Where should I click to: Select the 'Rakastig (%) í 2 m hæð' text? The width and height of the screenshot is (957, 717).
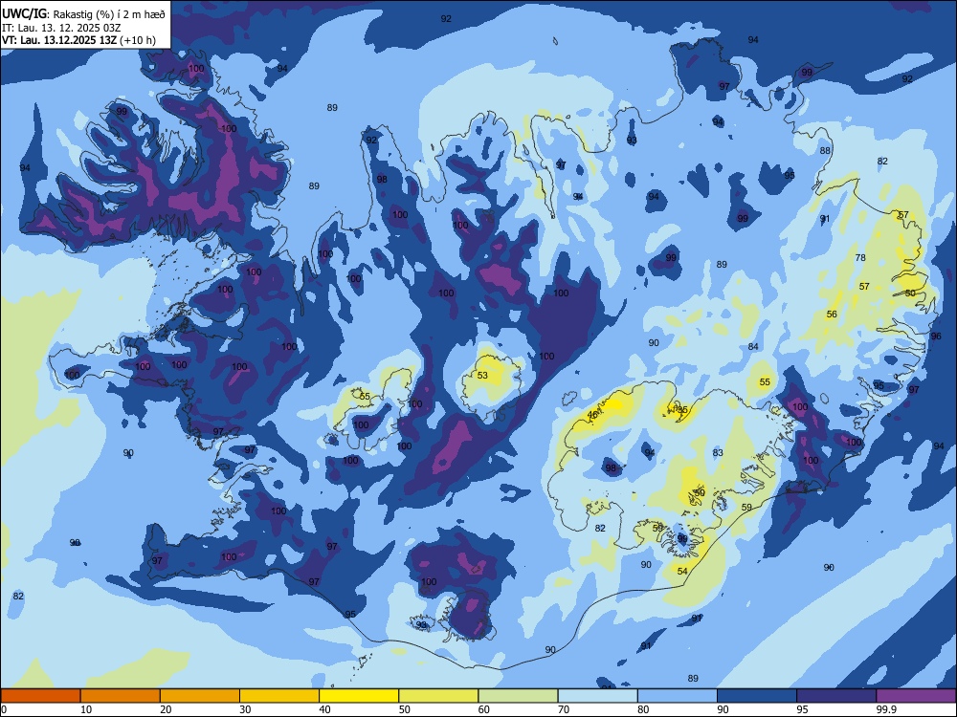[109, 14]
